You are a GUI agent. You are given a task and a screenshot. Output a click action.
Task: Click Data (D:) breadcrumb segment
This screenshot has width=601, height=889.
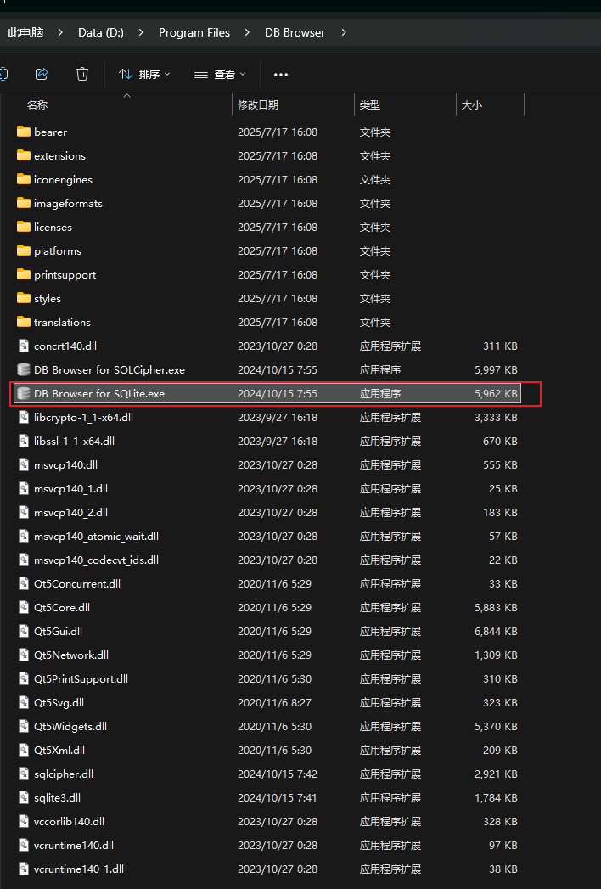tap(101, 32)
